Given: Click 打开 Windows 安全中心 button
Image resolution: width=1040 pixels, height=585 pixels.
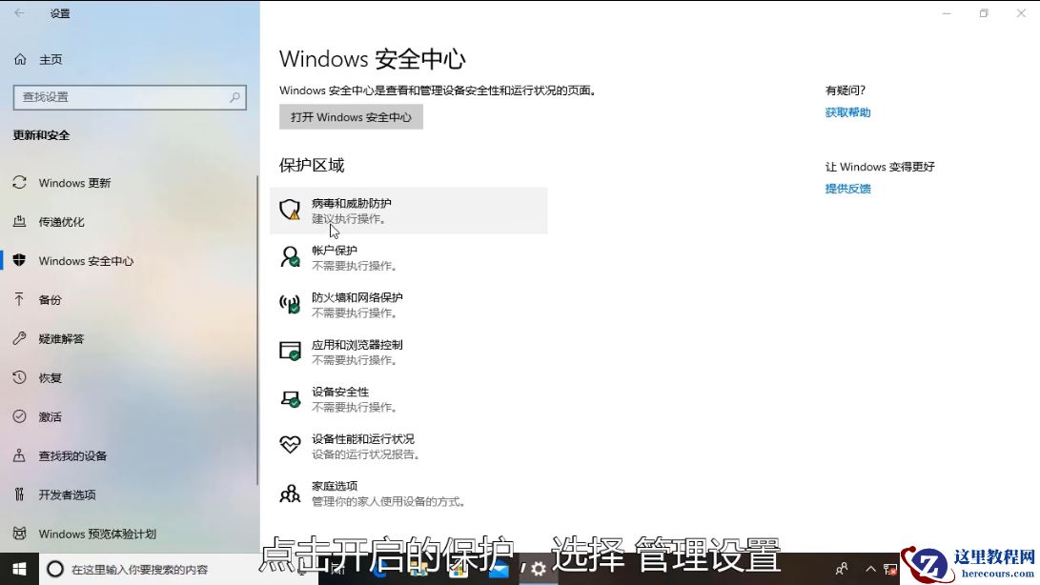Looking at the screenshot, I should tap(351, 116).
